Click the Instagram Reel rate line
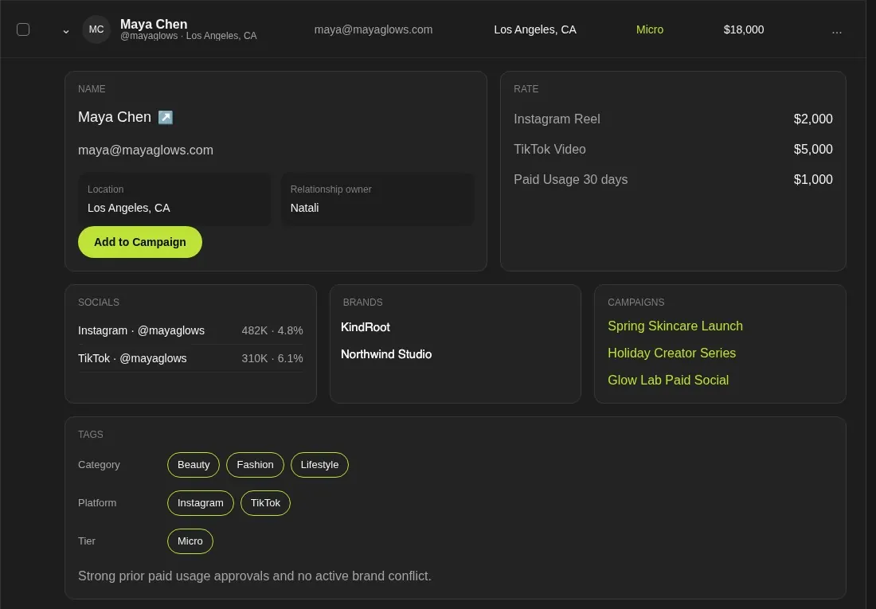 coord(673,119)
